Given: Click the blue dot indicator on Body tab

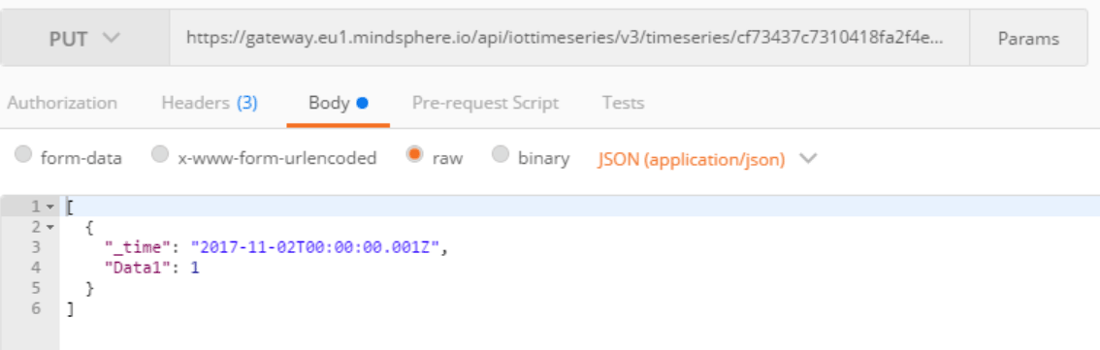Looking at the screenshot, I should coord(362,103).
